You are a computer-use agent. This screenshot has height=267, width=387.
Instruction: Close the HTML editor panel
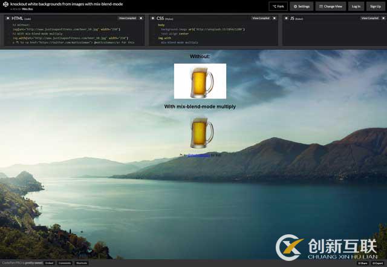141,18
